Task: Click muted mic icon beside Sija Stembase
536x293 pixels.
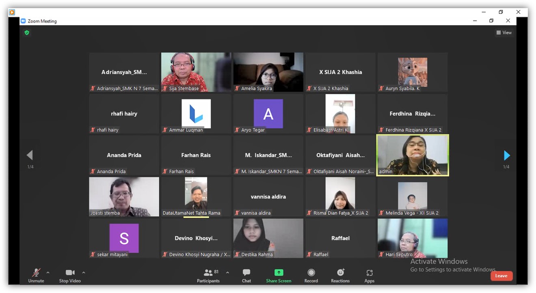Action: 165,88
